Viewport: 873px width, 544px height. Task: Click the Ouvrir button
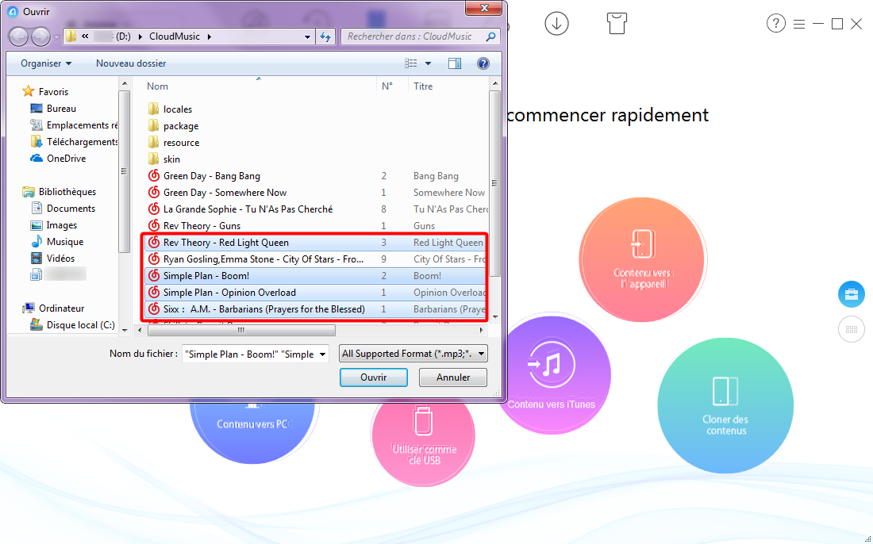click(374, 377)
